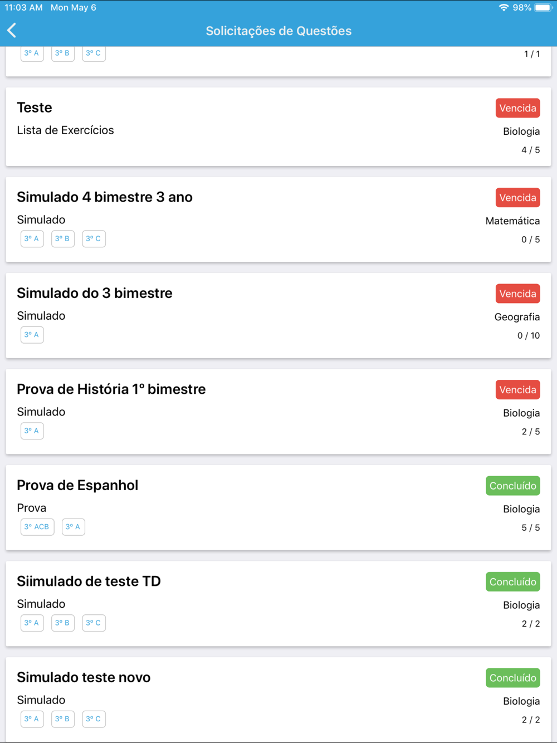Open the Prova de Espanhol request
Image resolution: width=557 pixels, height=743 pixels.
(x=278, y=507)
